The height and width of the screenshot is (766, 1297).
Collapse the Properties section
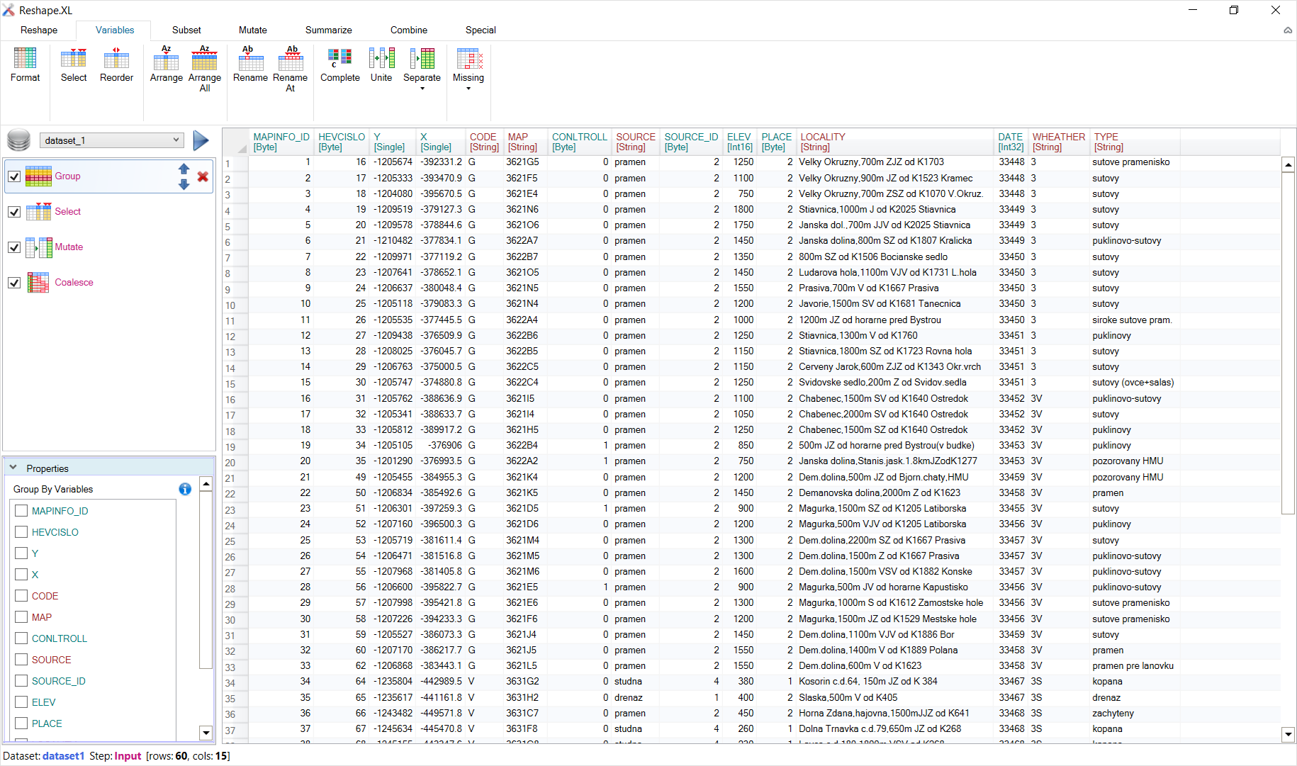click(13, 468)
